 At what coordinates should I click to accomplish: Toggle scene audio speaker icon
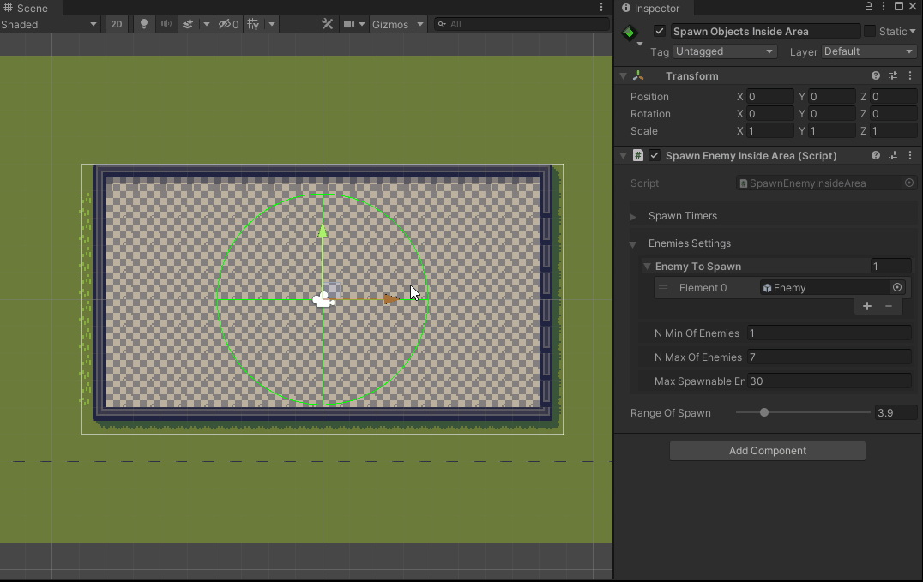click(x=166, y=25)
